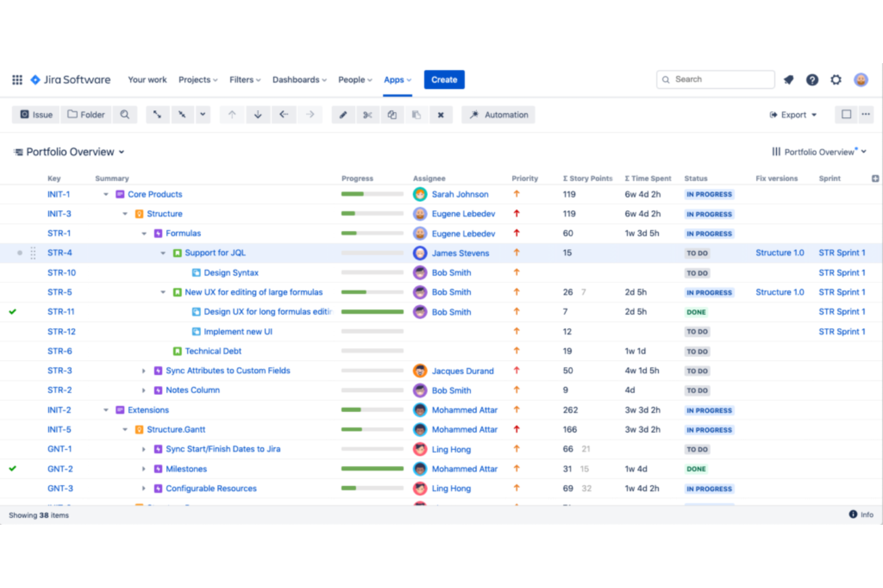883x588 pixels.
Task: Open assignee Bob Smith on STR-10
Action: [x=451, y=272]
